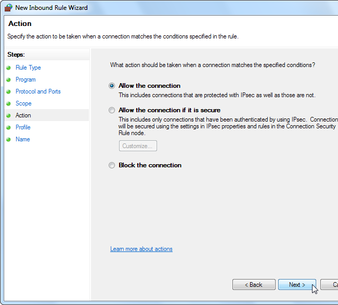Click green bullet beside Scope step

click(x=9, y=103)
